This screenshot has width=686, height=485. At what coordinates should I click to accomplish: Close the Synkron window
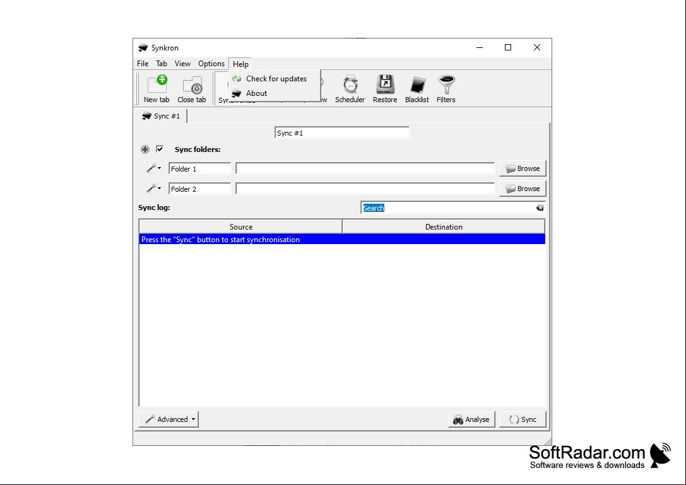click(x=537, y=47)
